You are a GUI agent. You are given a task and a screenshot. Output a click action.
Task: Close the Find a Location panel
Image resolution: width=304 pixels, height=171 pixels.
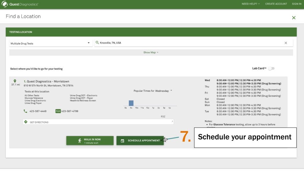294,18
